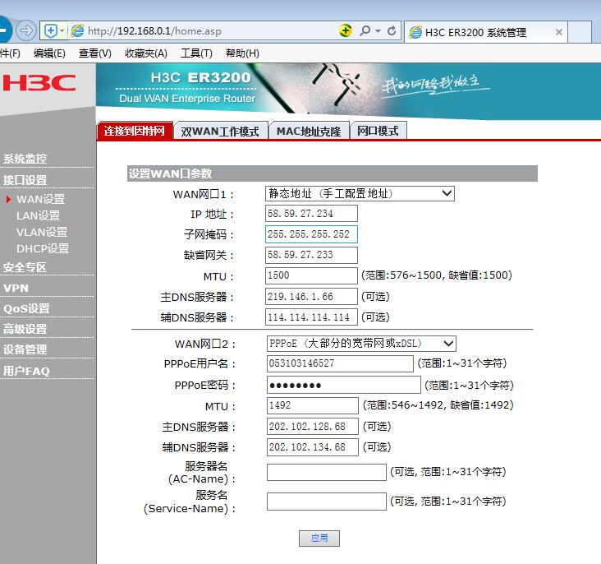Click the 设置WAN口参数 section header
The height and width of the screenshot is (564, 601).
[x=333, y=173]
